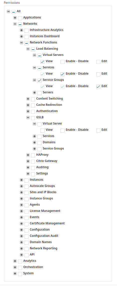Check Edit under GSLB Virtual Server

click(x=98, y=131)
